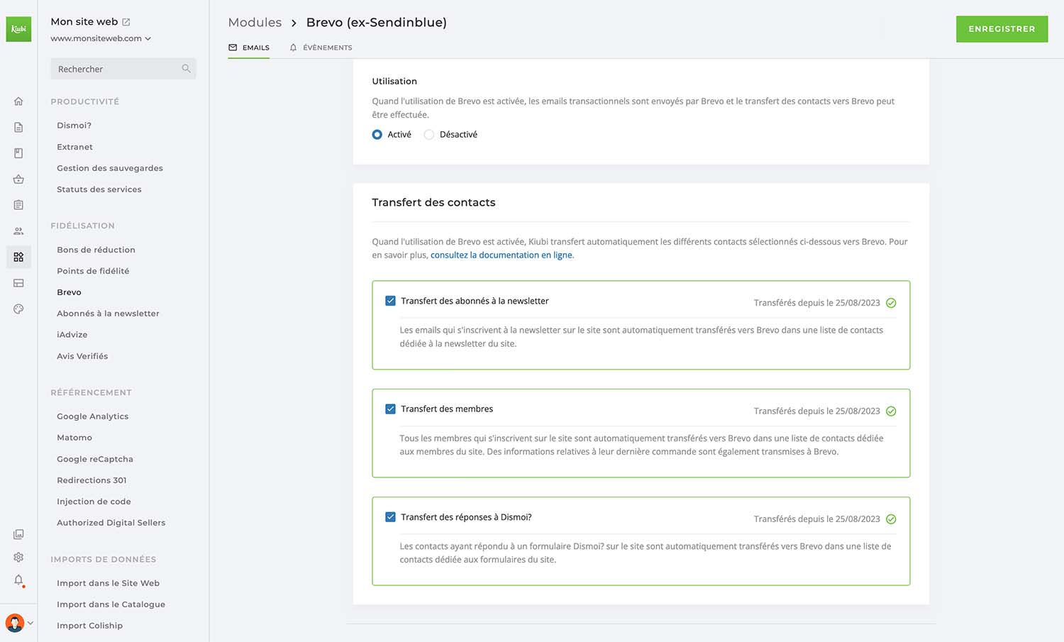Open Import Coliship
The image size is (1064, 642).
pyautogui.click(x=89, y=626)
